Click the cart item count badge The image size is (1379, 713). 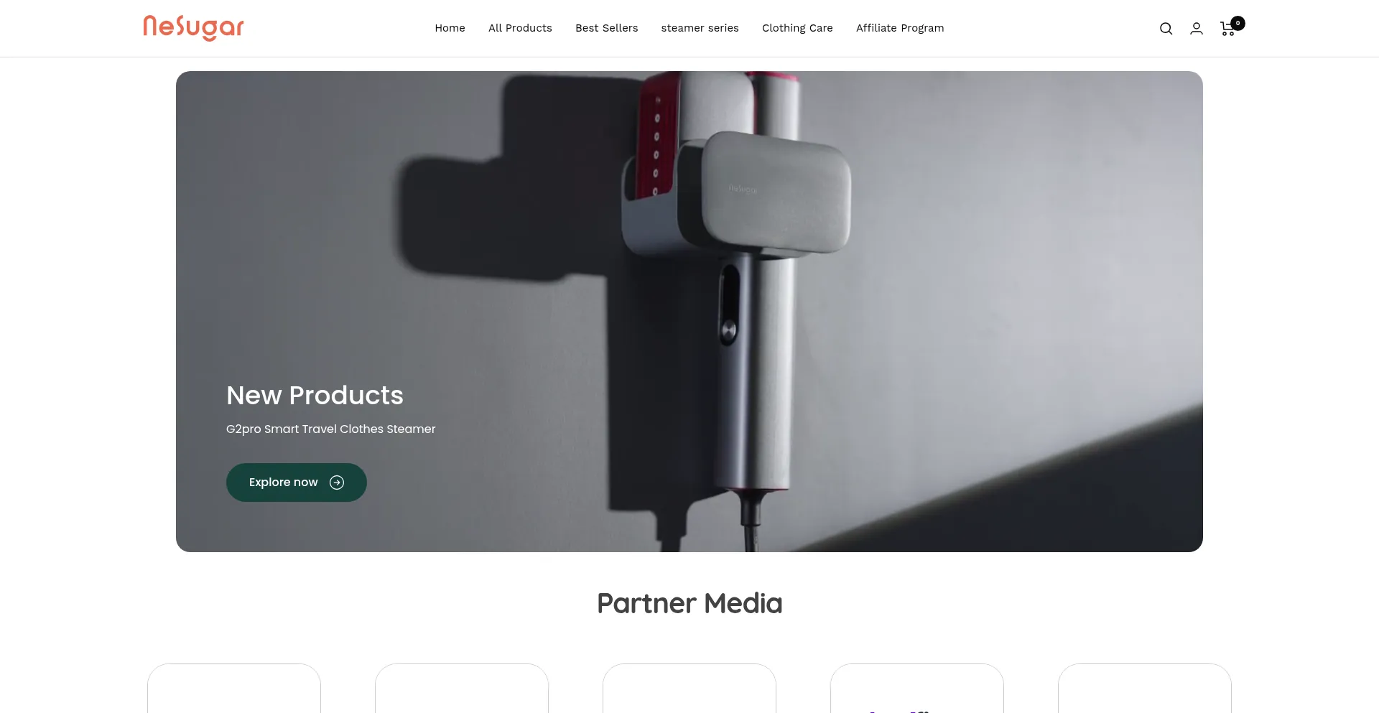pyautogui.click(x=1238, y=23)
